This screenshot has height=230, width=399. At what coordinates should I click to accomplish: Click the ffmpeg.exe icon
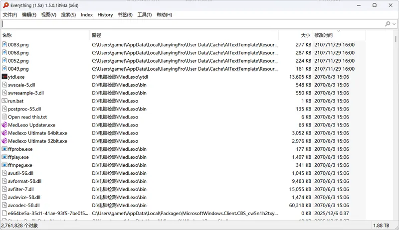point(4,165)
